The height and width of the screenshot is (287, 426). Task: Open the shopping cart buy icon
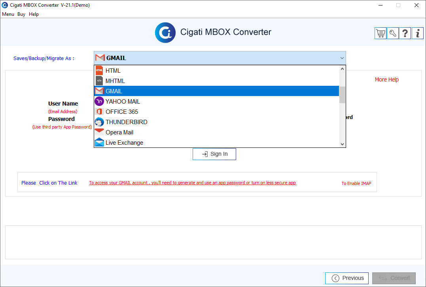click(x=381, y=33)
